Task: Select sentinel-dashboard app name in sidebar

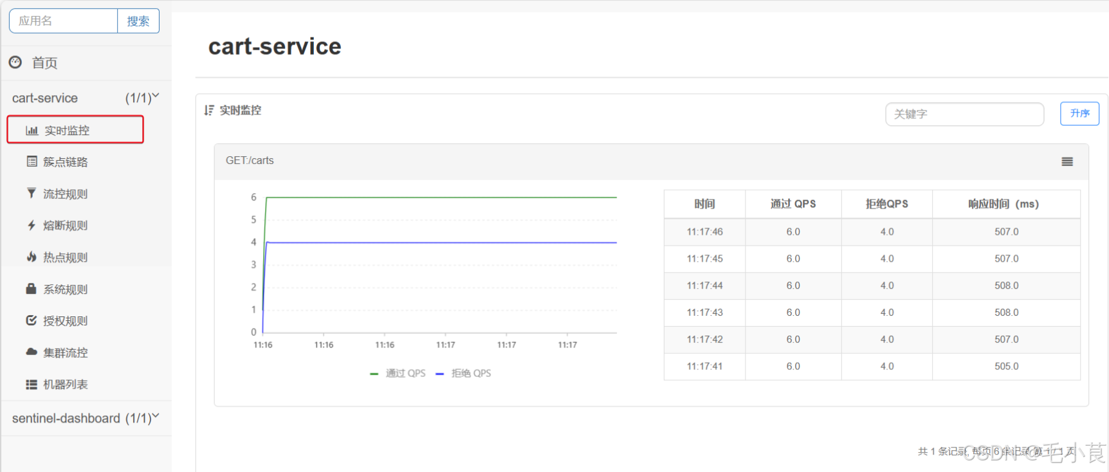Action: 66,418
